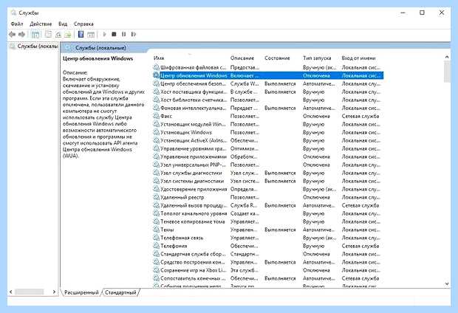
Task: Open the Справка menu
Action: coord(83,24)
